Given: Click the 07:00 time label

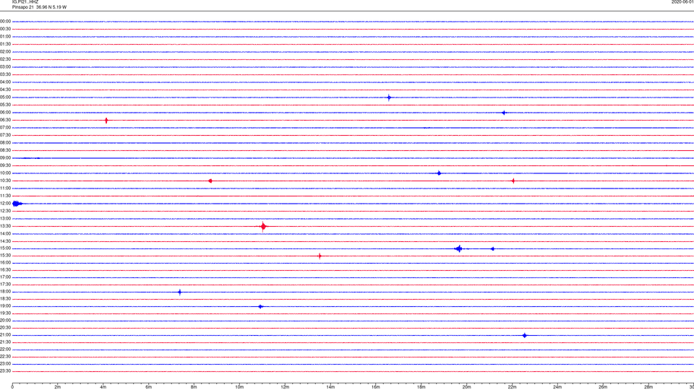Looking at the screenshot, I should [5, 127].
